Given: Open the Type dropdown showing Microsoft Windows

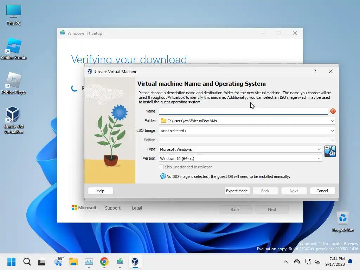Looking at the screenshot, I should click(x=240, y=149).
